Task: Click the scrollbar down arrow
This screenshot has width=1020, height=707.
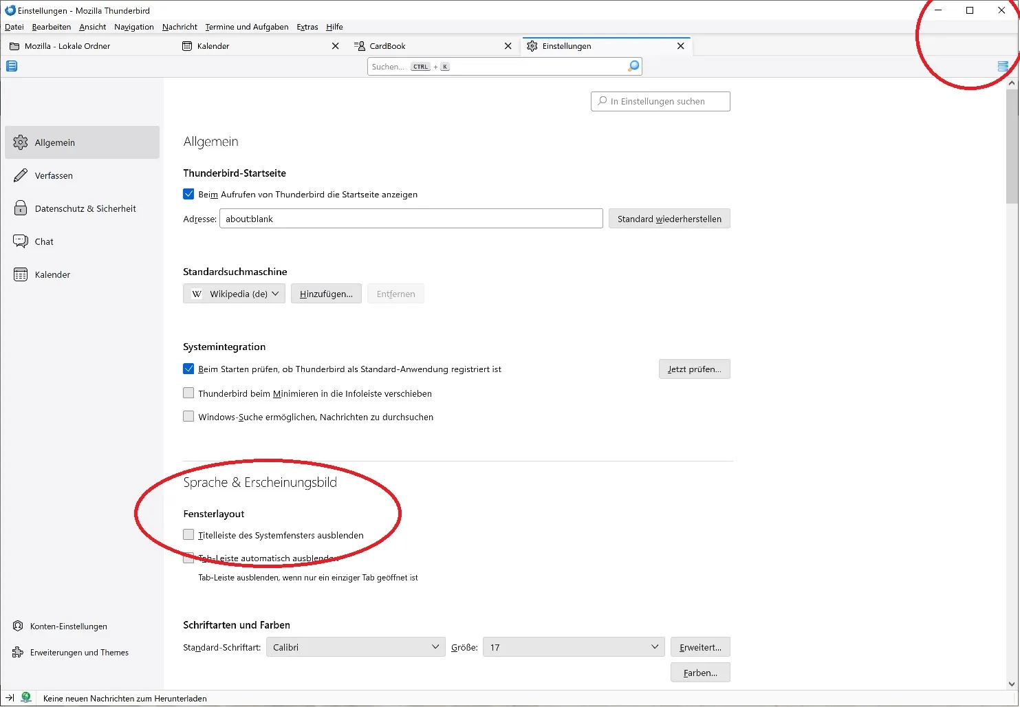Action: (x=1012, y=684)
